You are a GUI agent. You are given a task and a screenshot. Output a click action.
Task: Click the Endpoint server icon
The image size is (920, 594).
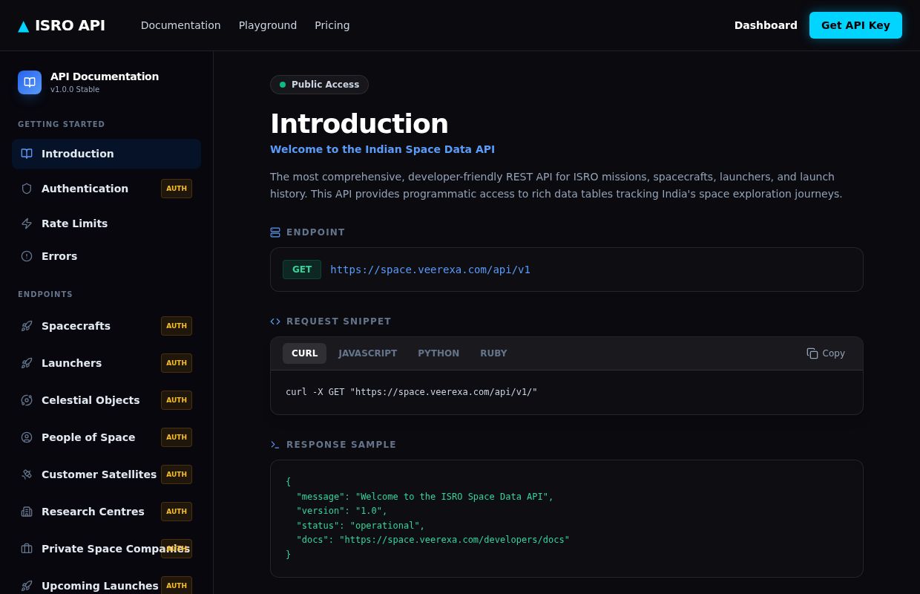275,232
